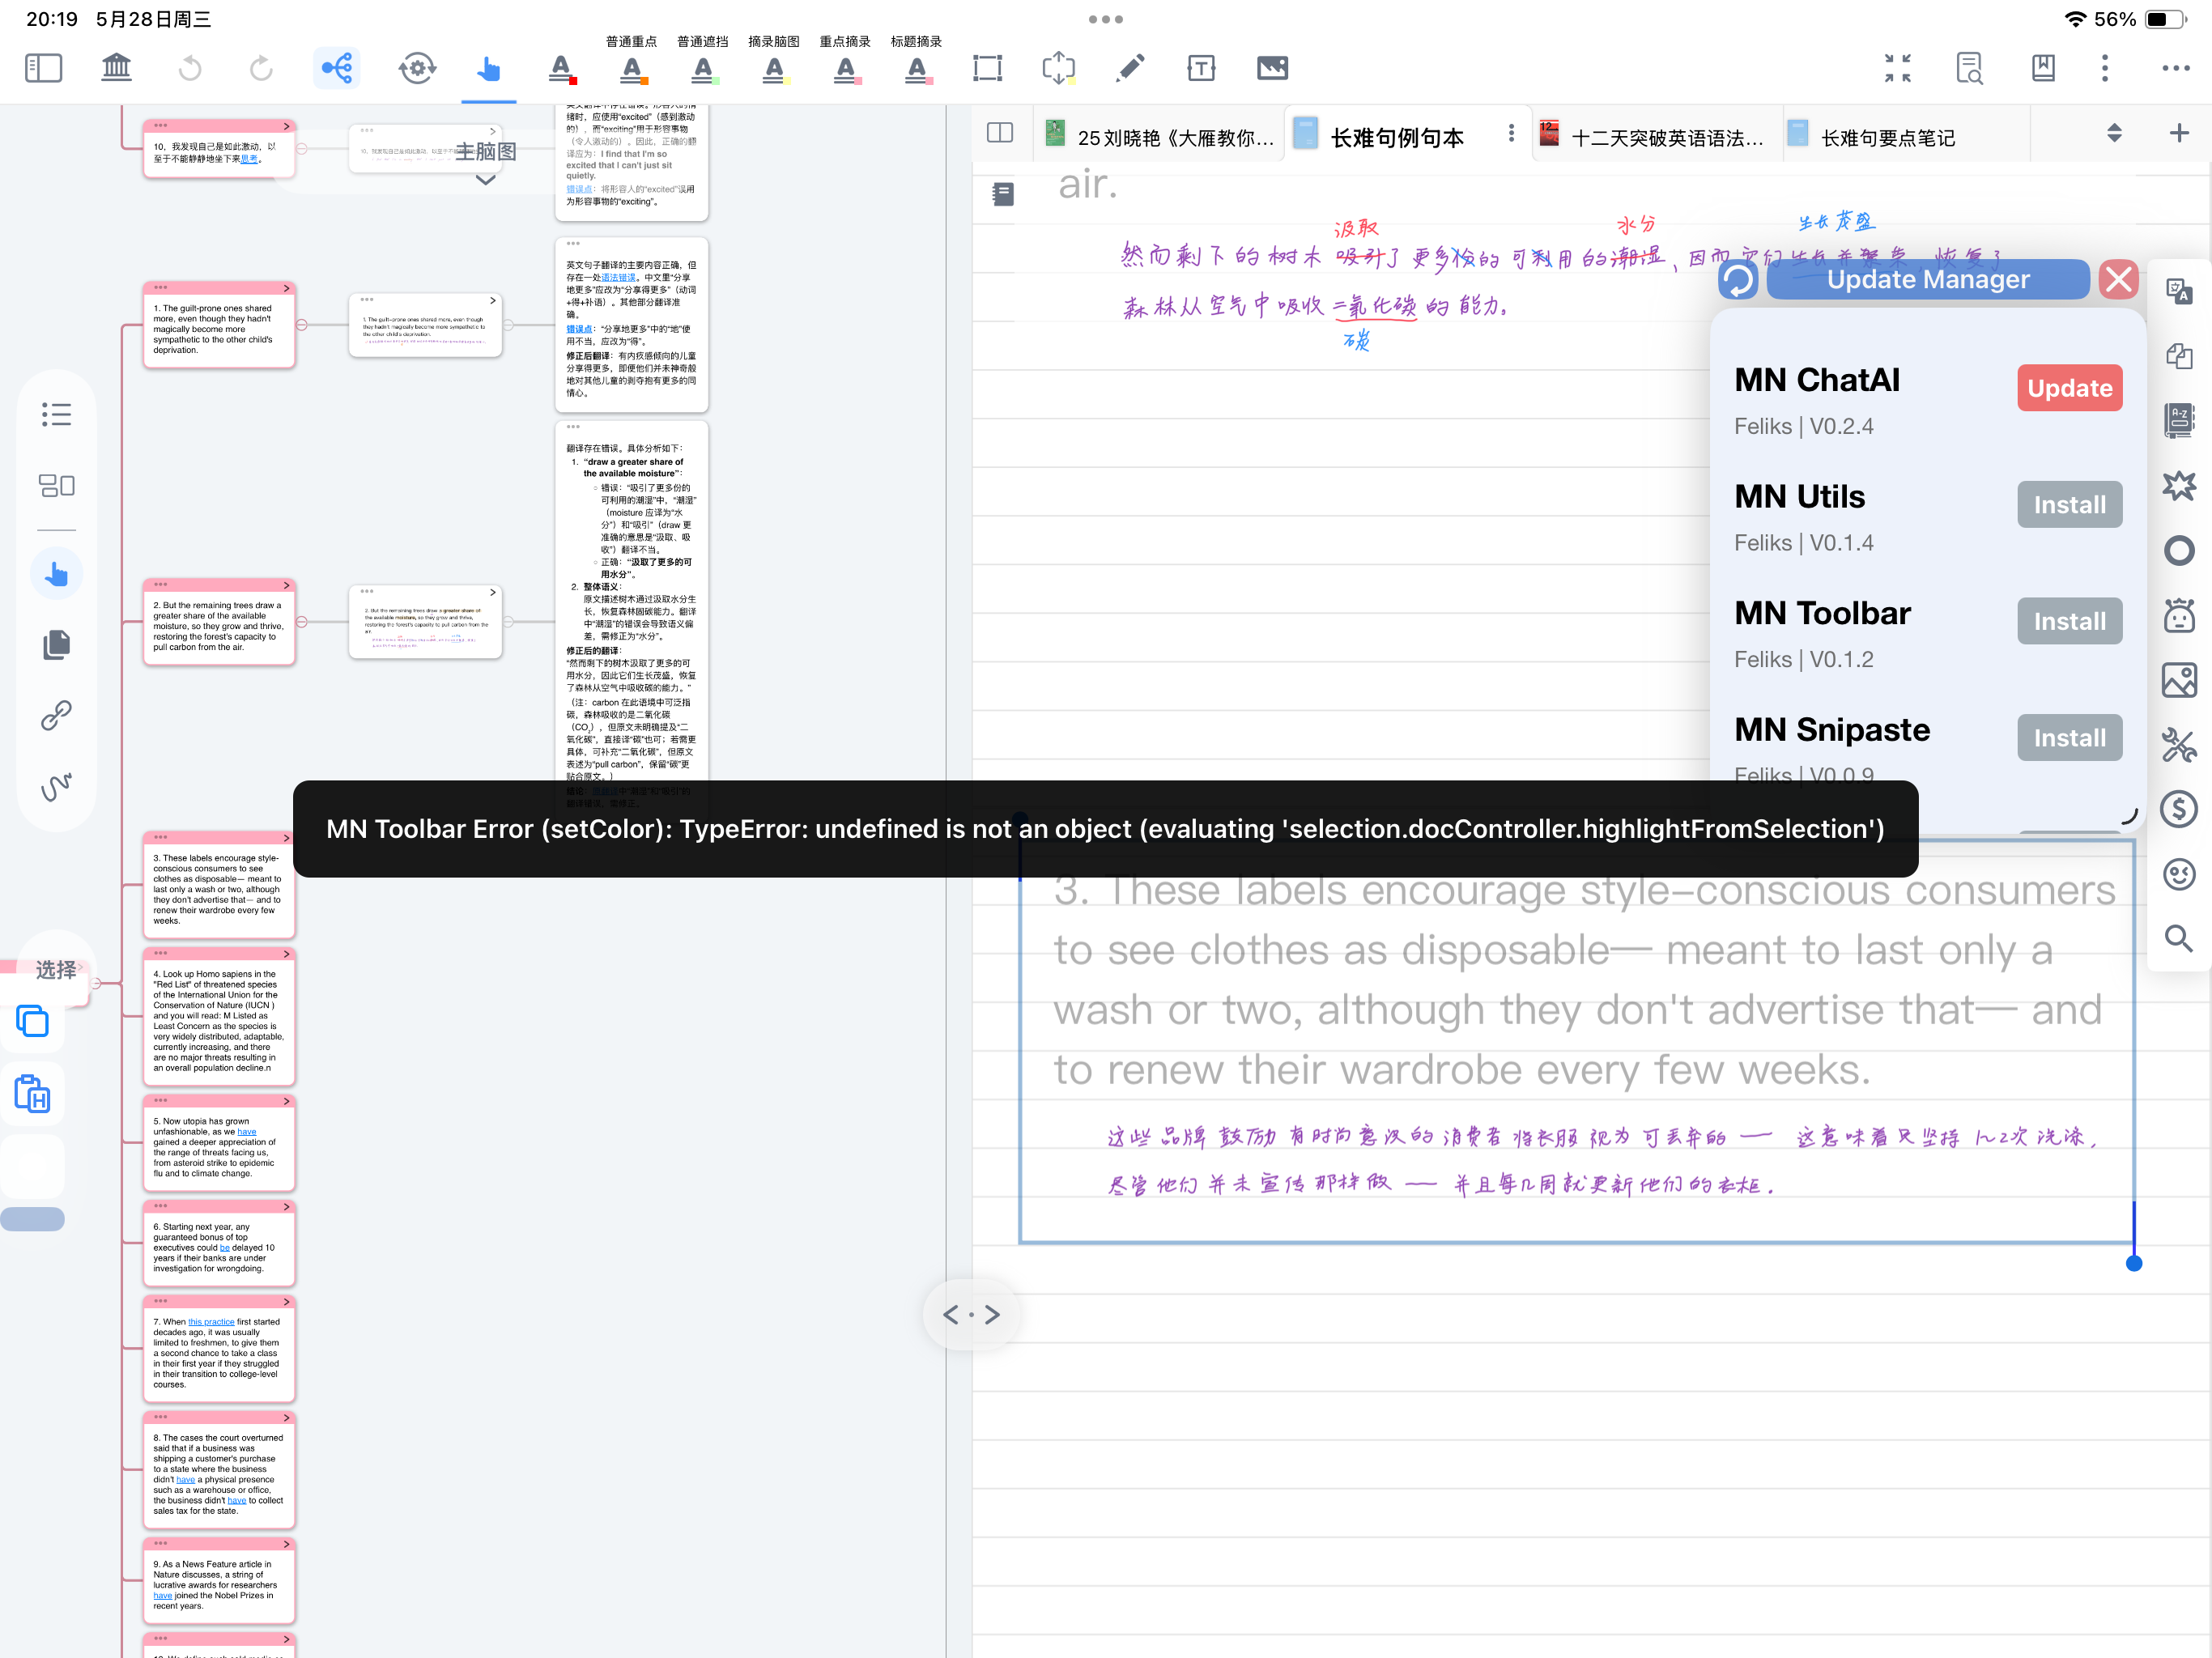Toggle the split view layout icon
Screen dimensions: 2212x1658
click(x=1000, y=133)
